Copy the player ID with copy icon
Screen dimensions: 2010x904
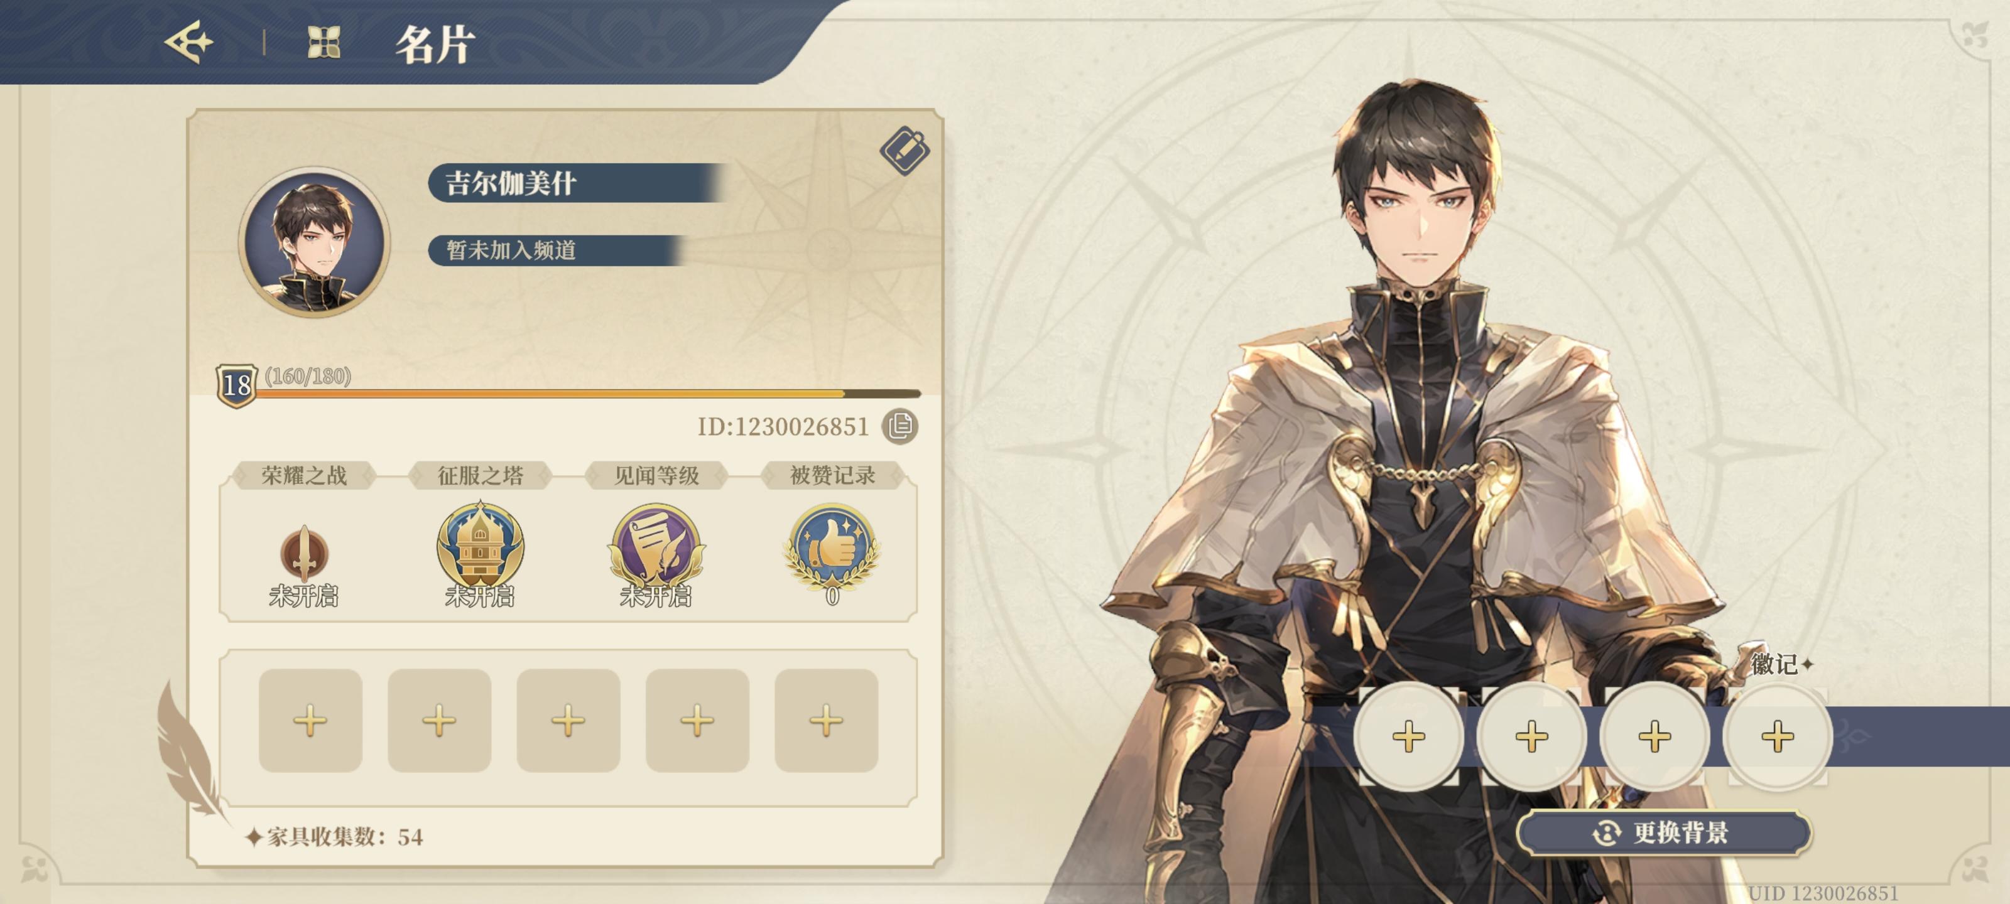click(x=899, y=426)
